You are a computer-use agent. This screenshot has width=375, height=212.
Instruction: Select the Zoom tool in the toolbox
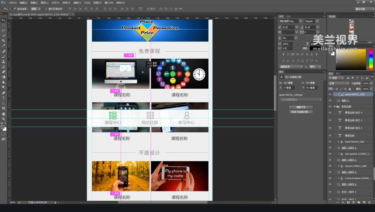click(x=3, y=119)
